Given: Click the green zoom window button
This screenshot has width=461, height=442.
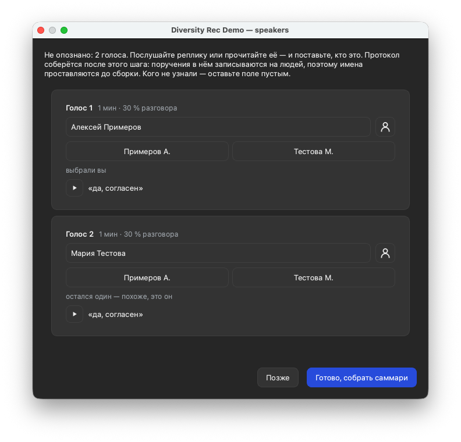Looking at the screenshot, I should pyautogui.click(x=64, y=30).
